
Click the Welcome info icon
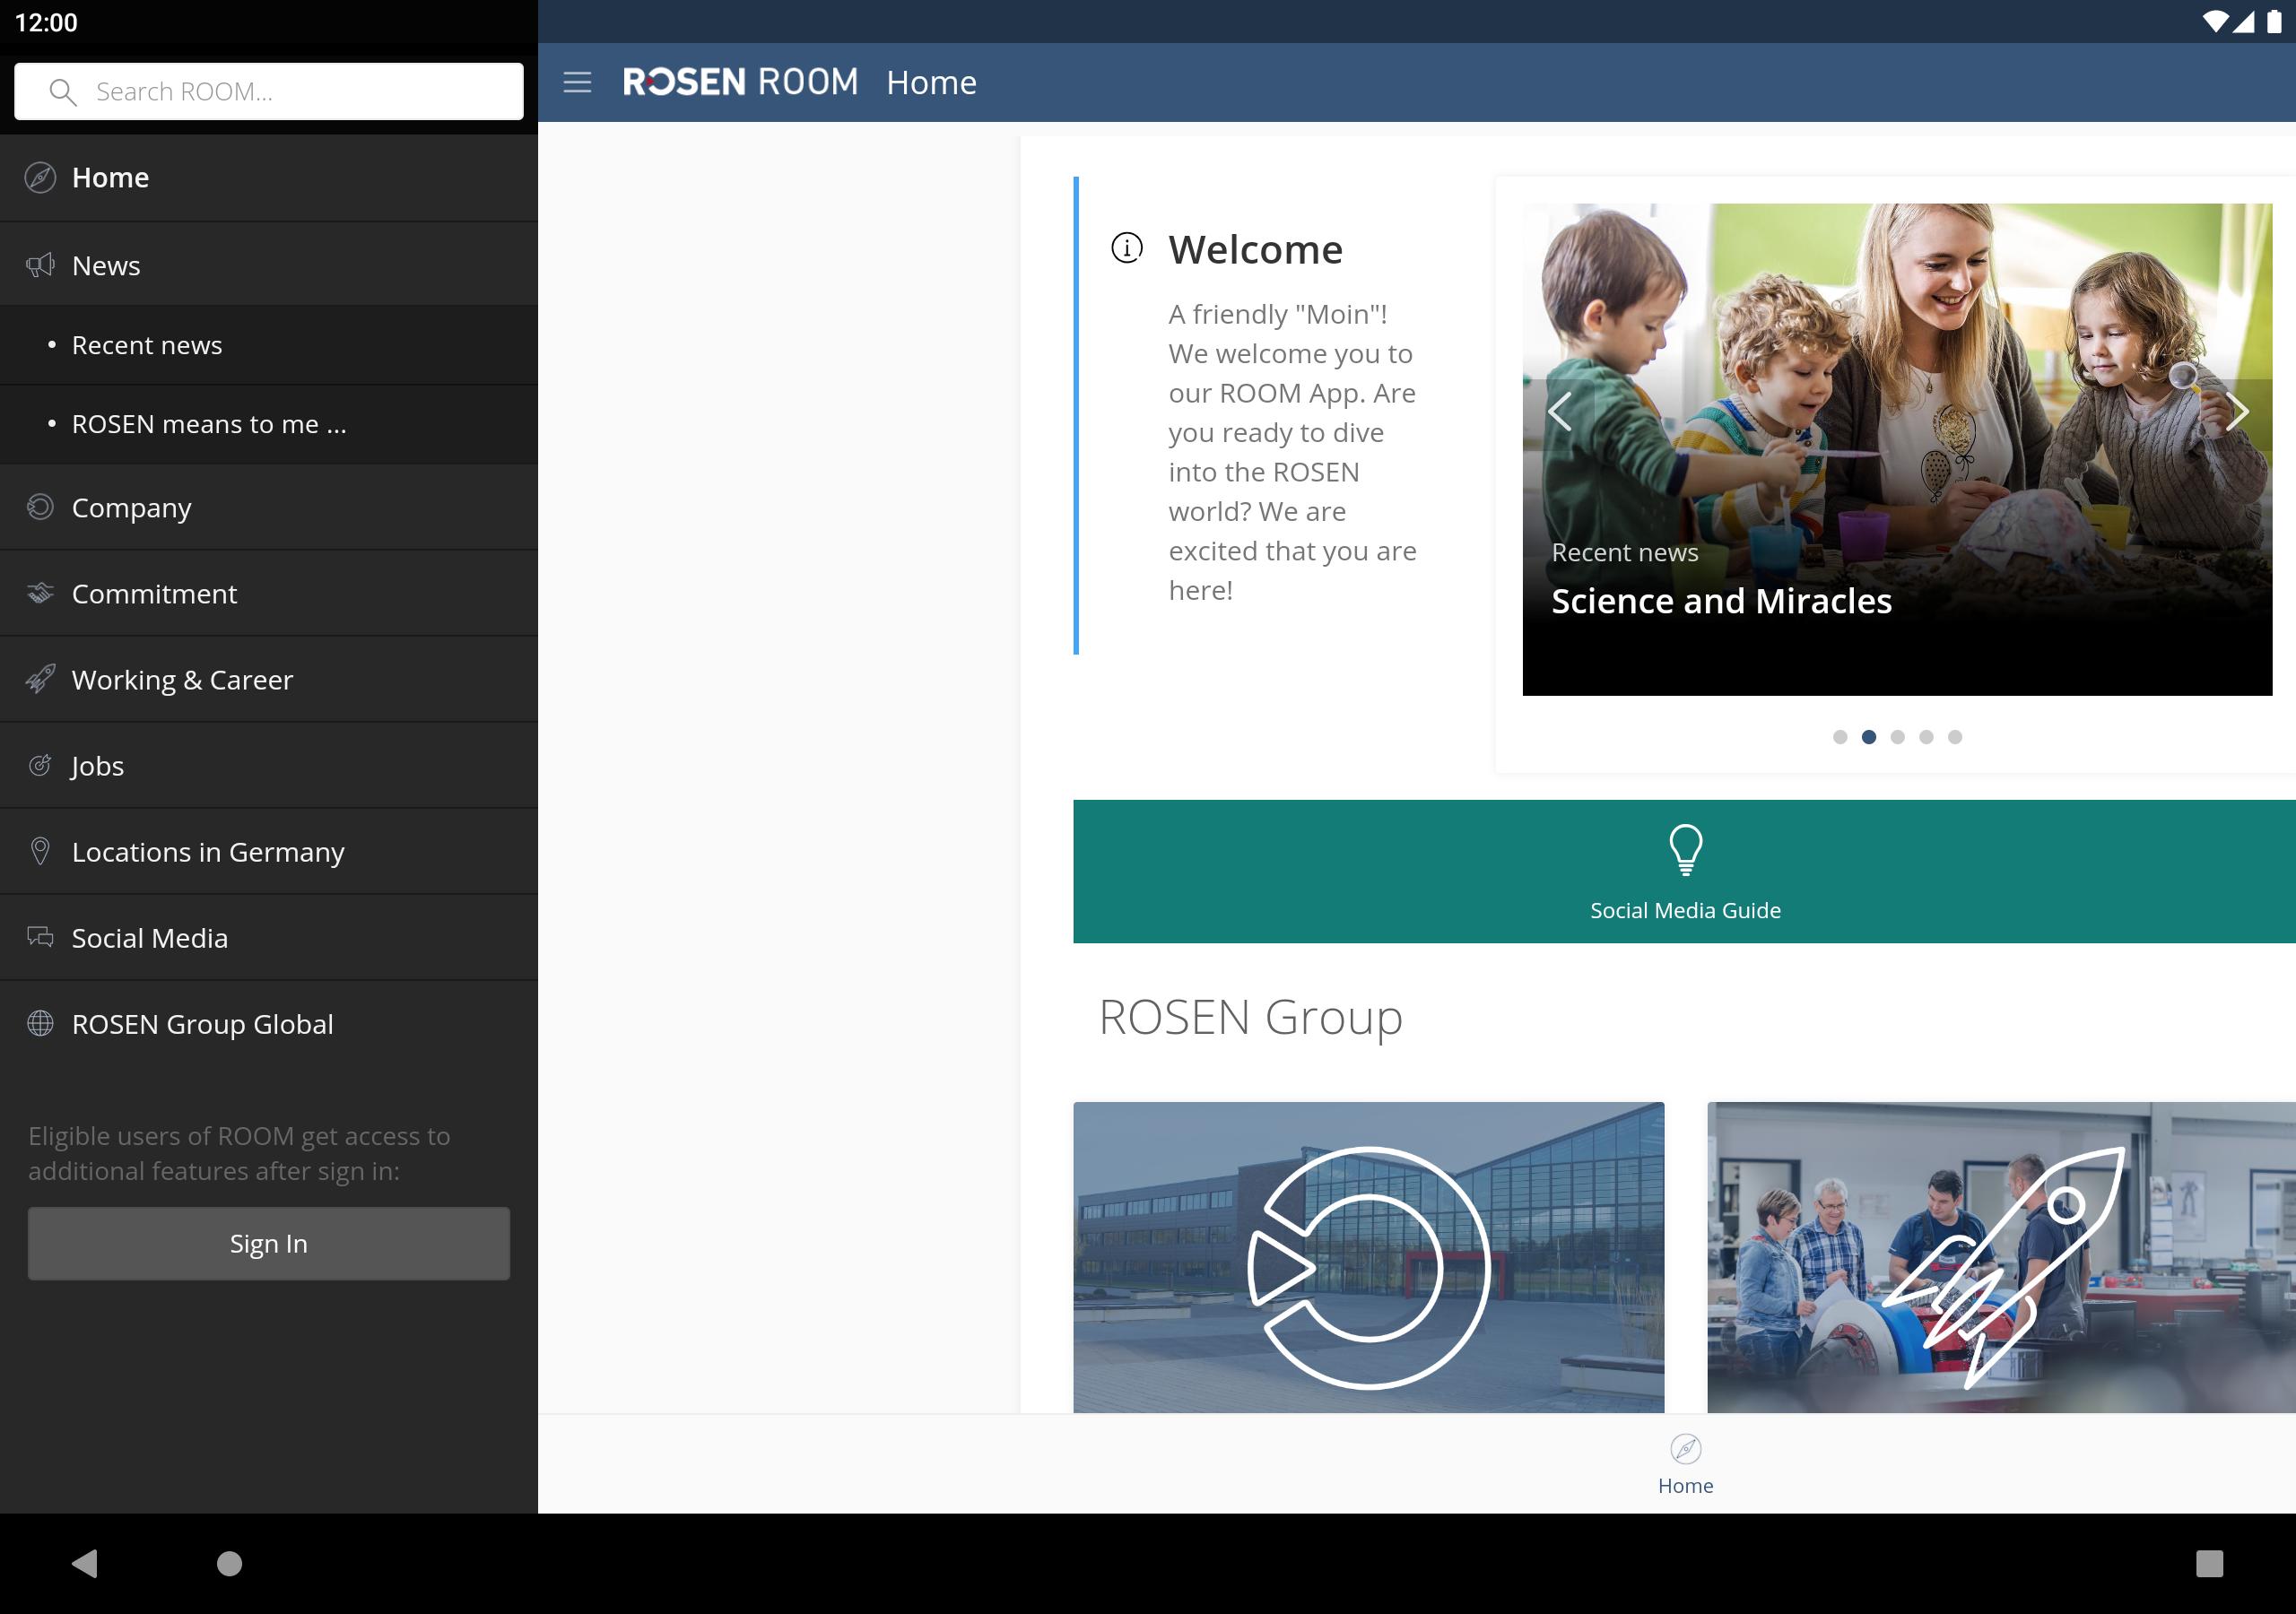coord(1127,248)
